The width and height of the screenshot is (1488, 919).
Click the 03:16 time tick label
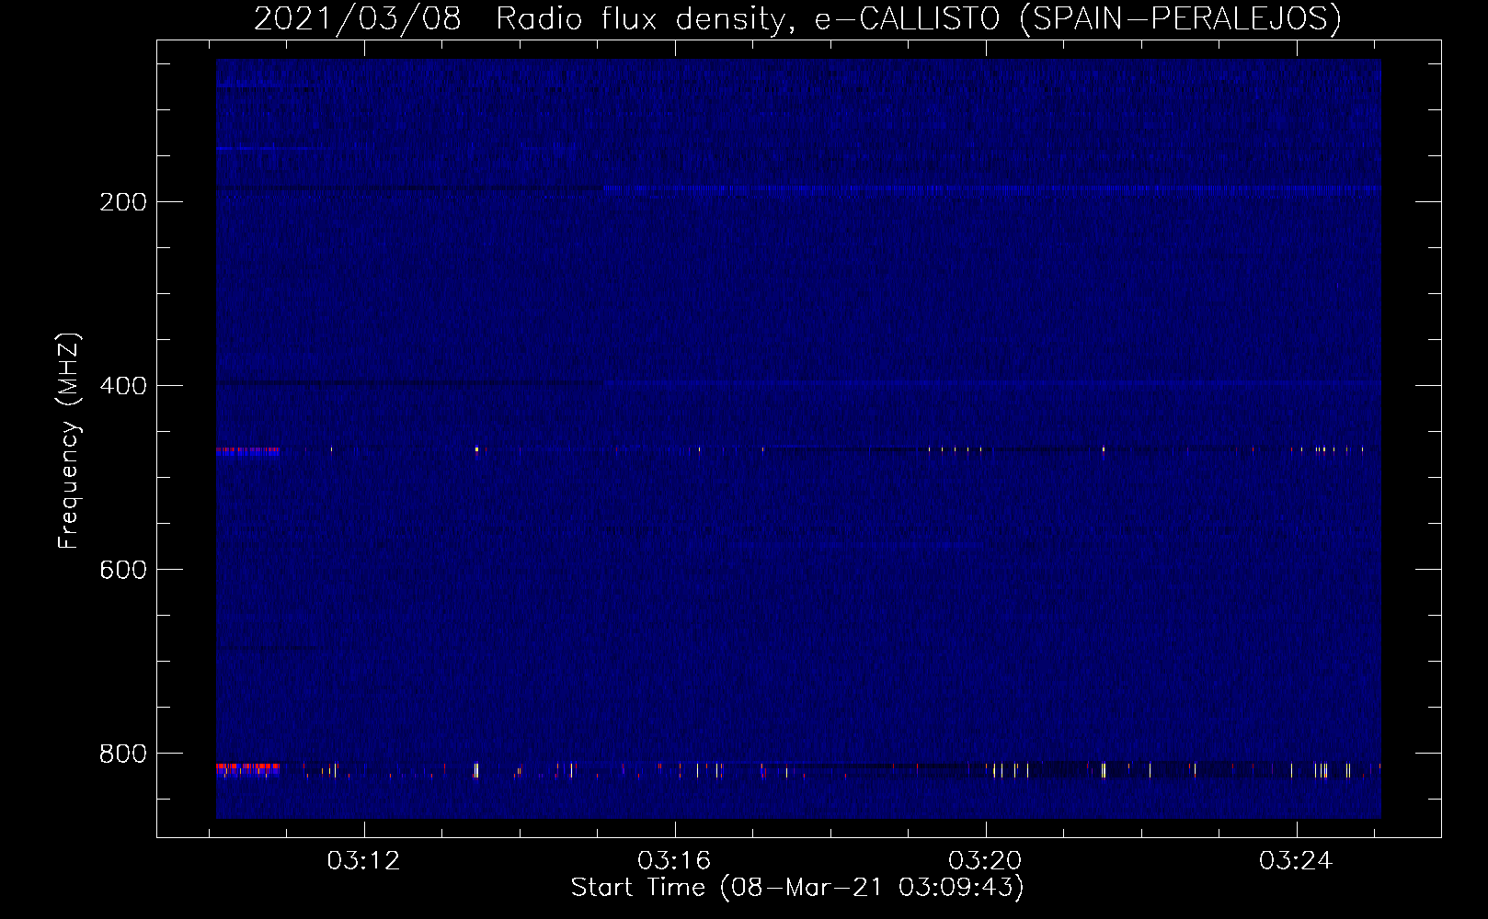(x=675, y=861)
